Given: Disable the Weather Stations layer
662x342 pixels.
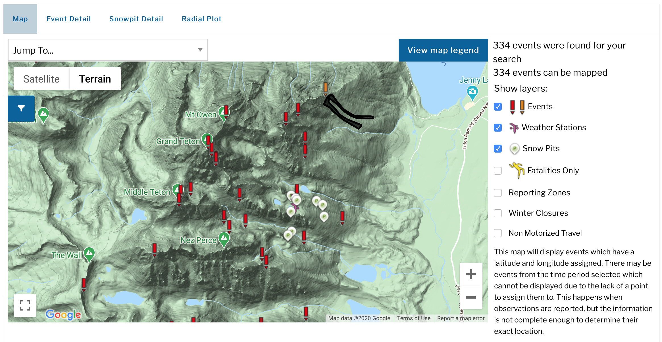Looking at the screenshot, I should point(498,128).
